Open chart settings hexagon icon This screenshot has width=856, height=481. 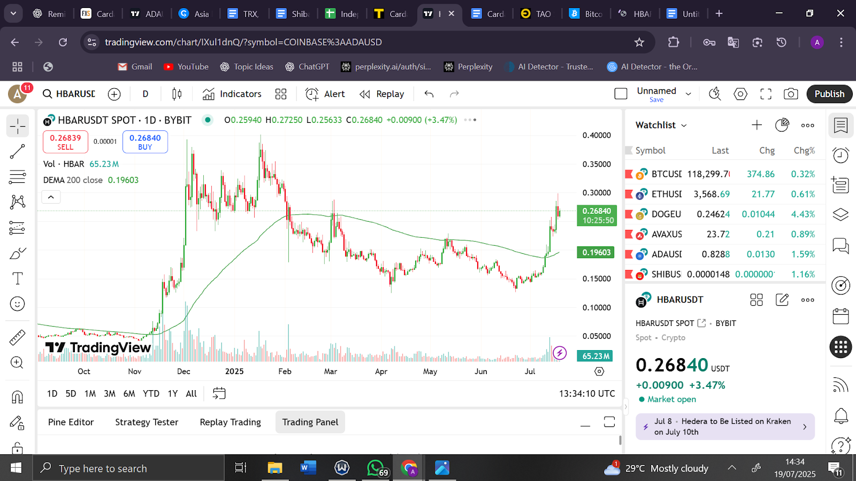[740, 94]
